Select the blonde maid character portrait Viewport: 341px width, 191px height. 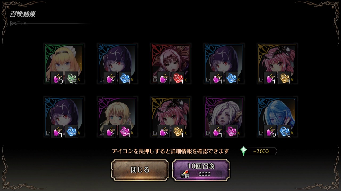point(64,63)
